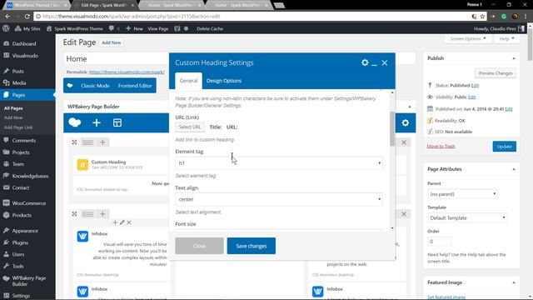Open WPBakery page settings gear icon
Screen dimensions: 533x300
coord(406,122)
